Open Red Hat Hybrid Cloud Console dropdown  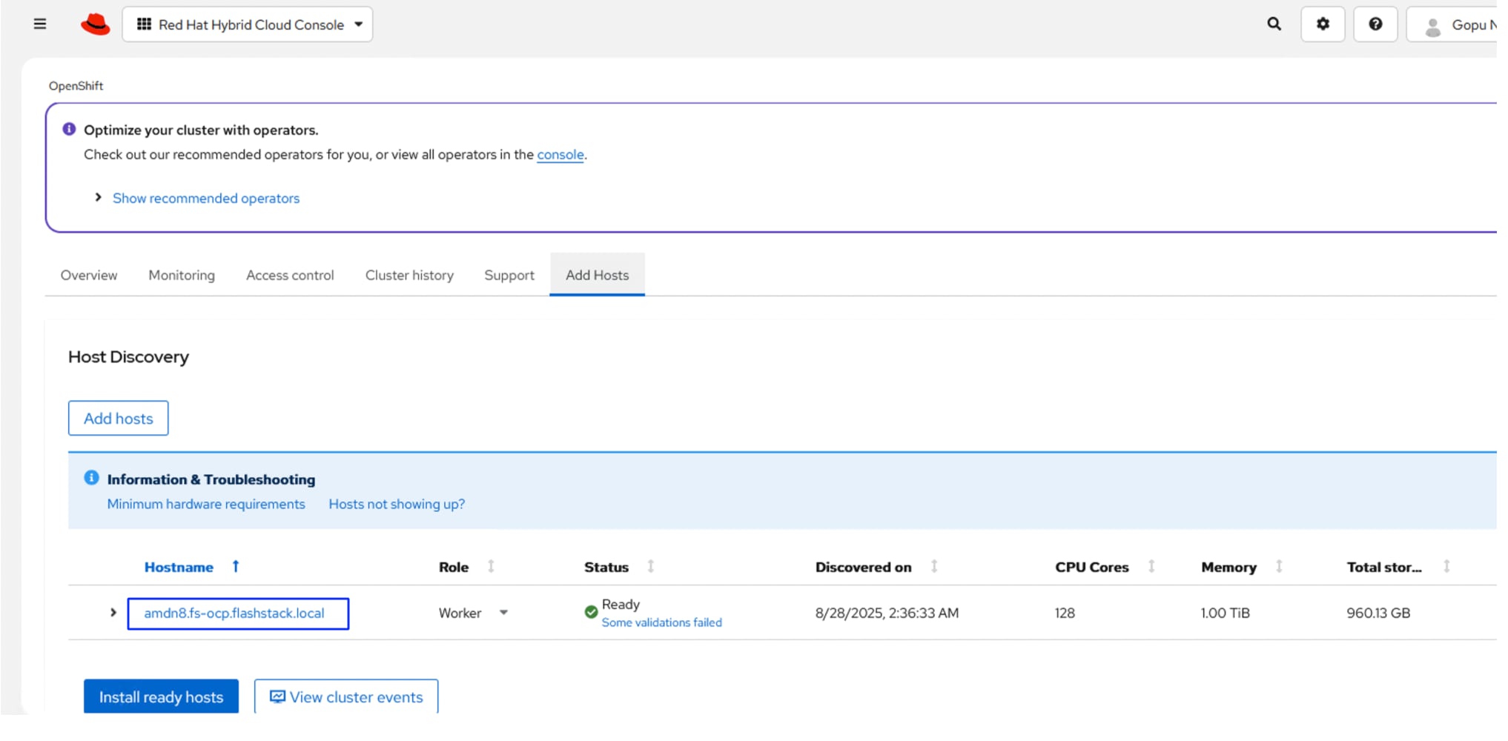click(248, 24)
